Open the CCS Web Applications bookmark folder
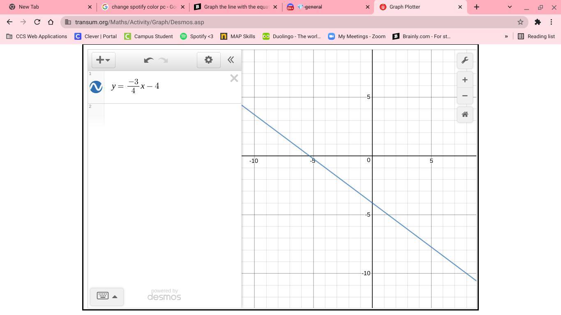This screenshot has width=561, height=315. pyautogui.click(x=37, y=37)
